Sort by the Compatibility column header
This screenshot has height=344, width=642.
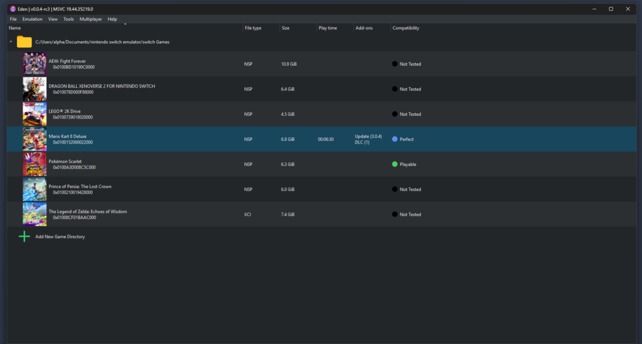[406, 28]
